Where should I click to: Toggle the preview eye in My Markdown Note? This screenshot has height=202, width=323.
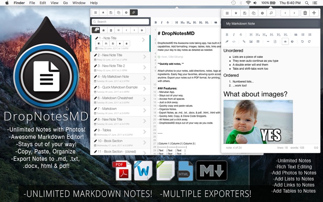[x=285, y=42]
